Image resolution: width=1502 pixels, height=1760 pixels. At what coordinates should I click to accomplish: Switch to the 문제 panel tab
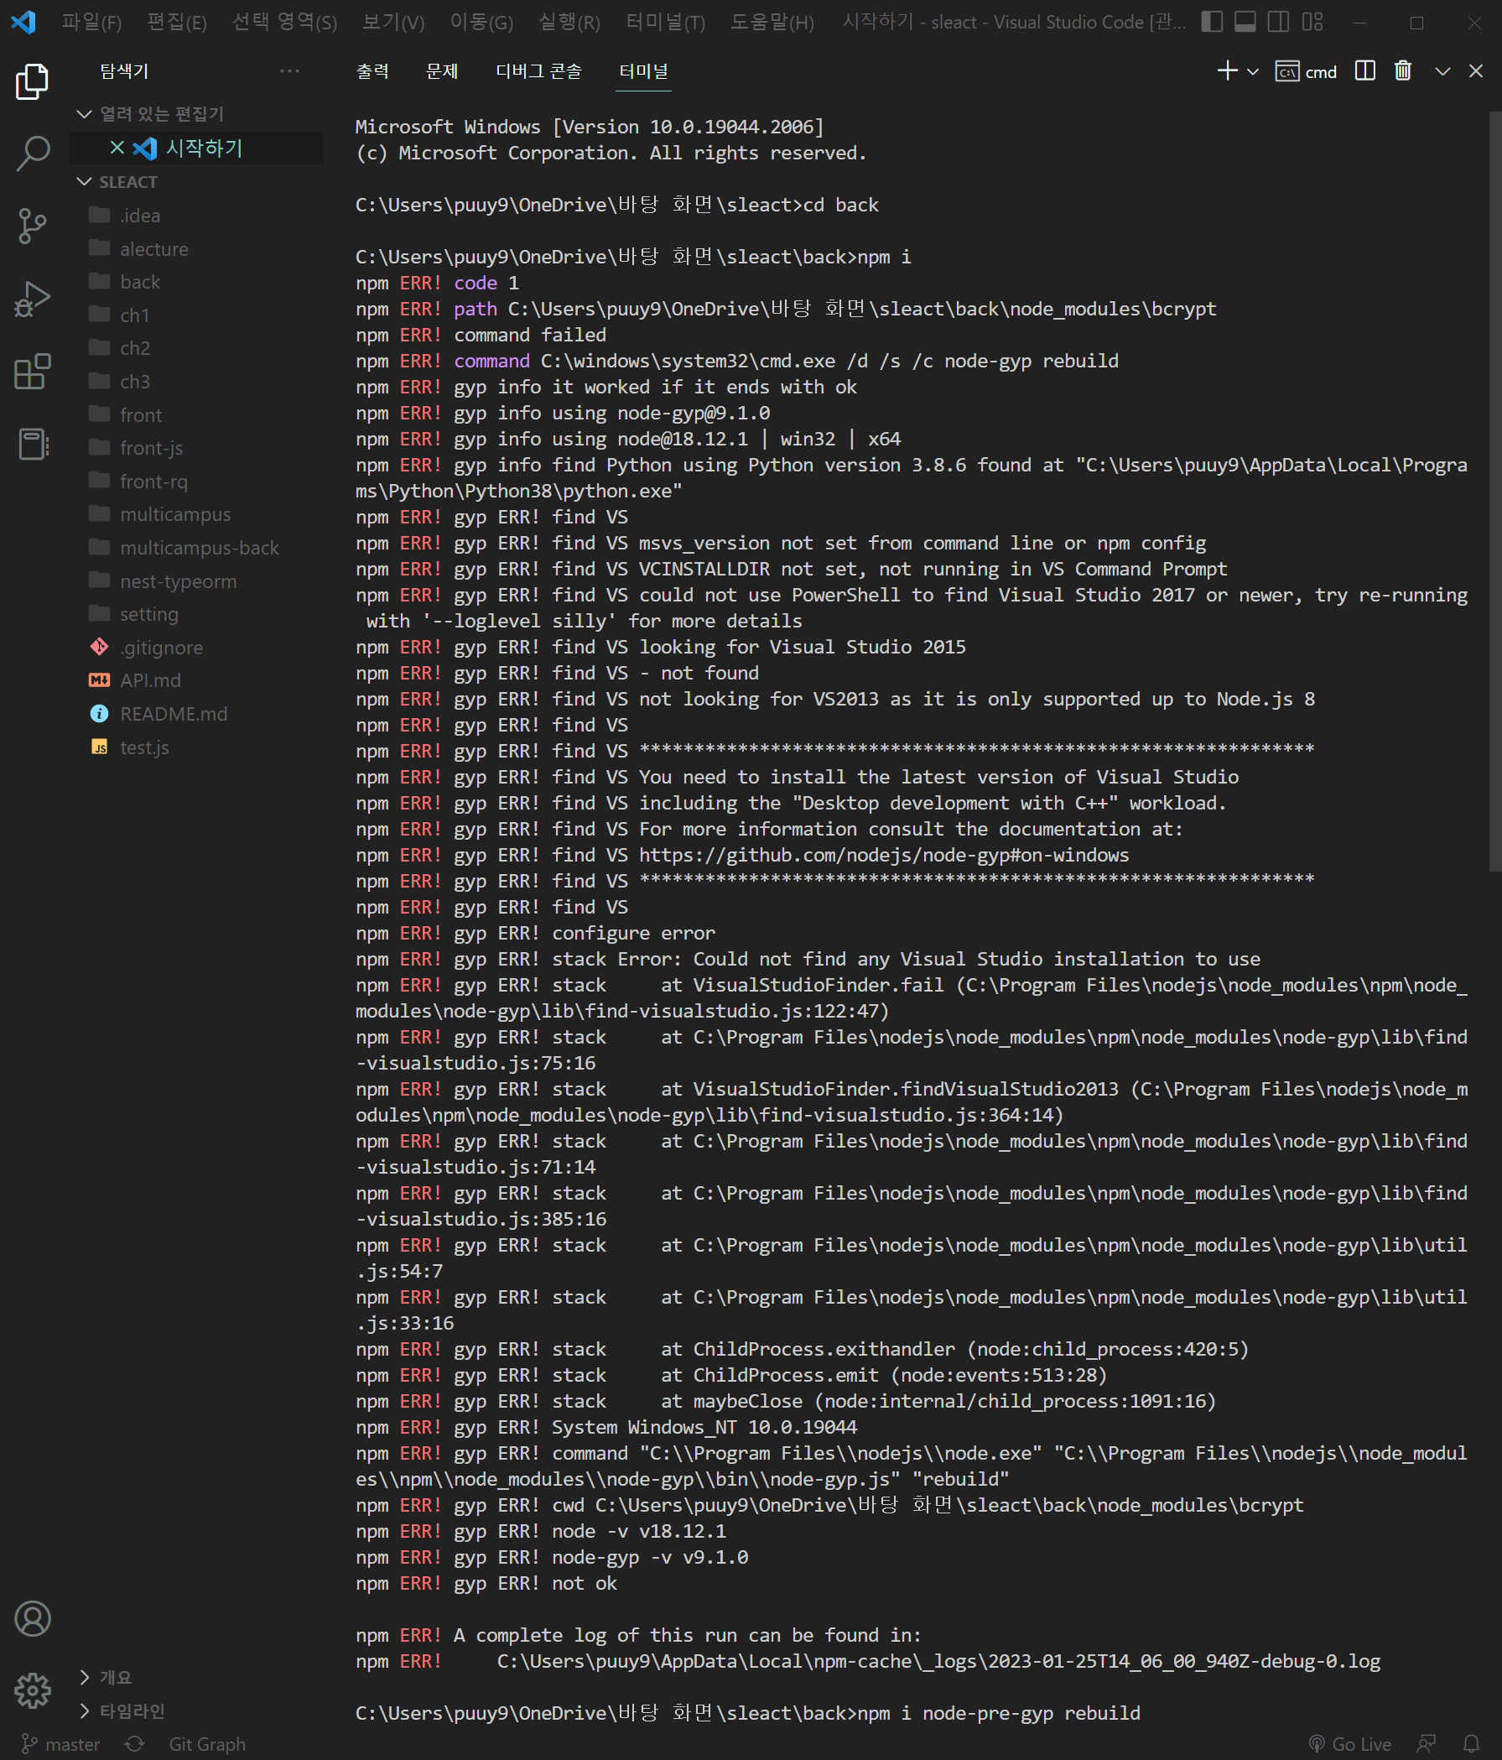point(441,71)
